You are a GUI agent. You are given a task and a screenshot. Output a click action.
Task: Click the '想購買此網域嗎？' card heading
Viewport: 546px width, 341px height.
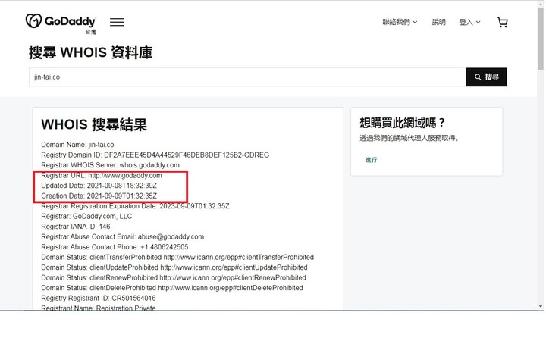(x=402, y=123)
